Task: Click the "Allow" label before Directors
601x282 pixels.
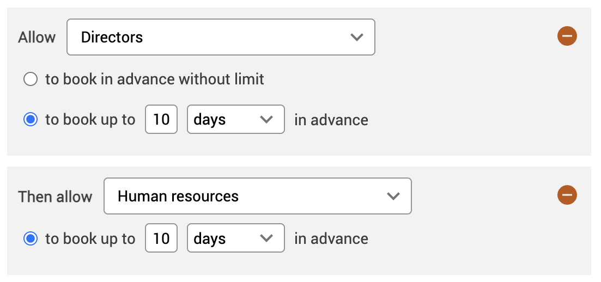Action: tap(37, 38)
